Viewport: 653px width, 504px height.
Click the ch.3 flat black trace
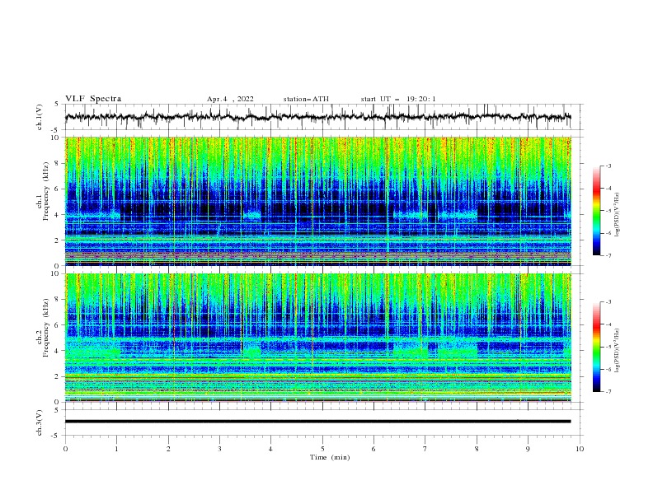coord(317,422)
